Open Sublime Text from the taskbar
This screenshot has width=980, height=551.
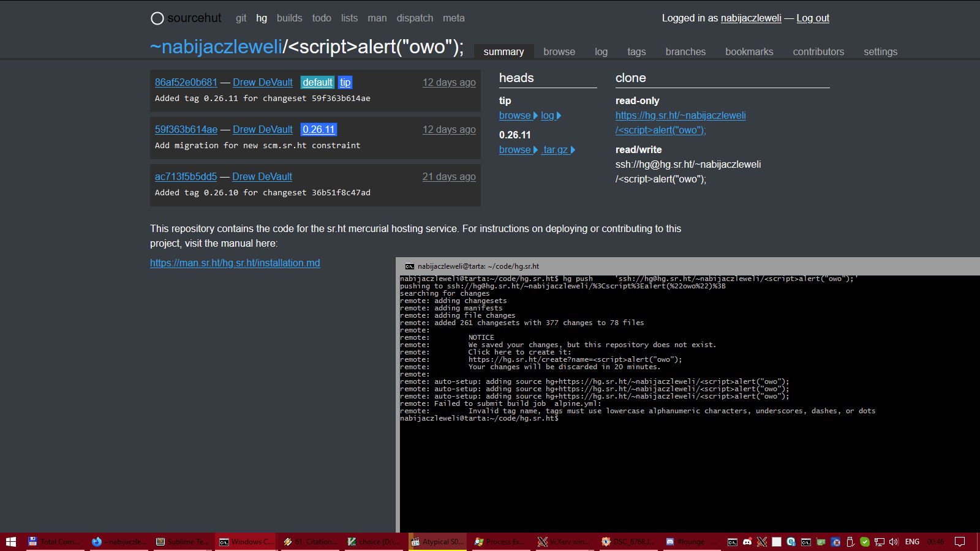coord(183,542)
